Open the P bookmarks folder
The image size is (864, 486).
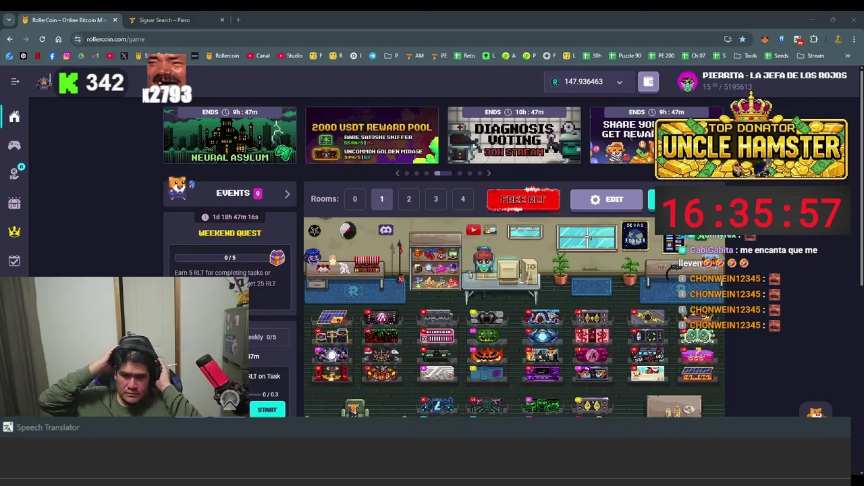point(391,56)
